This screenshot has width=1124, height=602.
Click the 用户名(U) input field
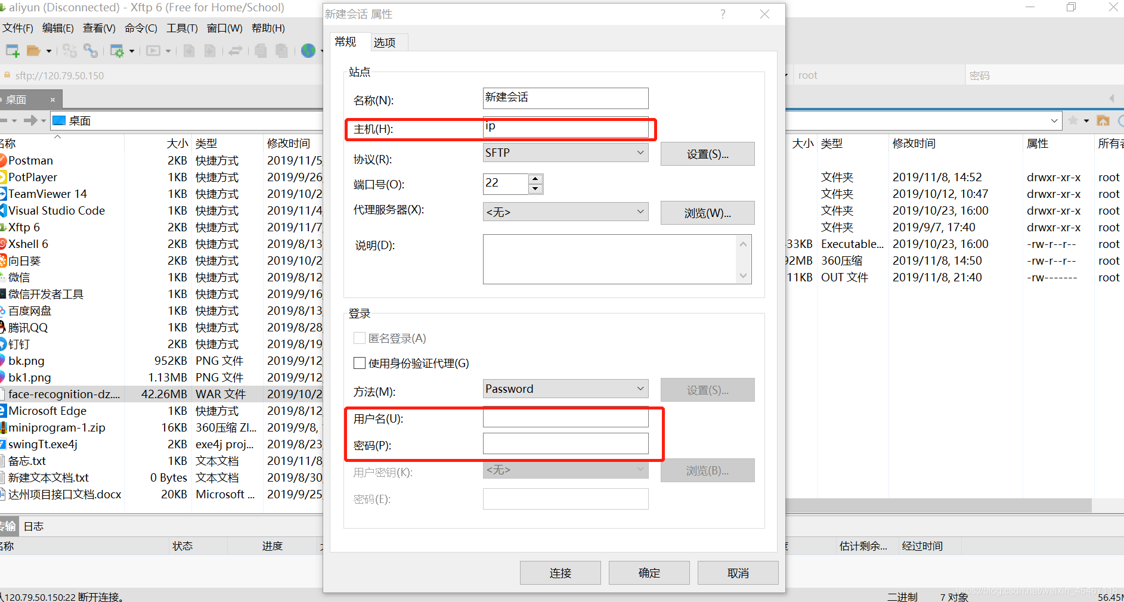[565, 418]
